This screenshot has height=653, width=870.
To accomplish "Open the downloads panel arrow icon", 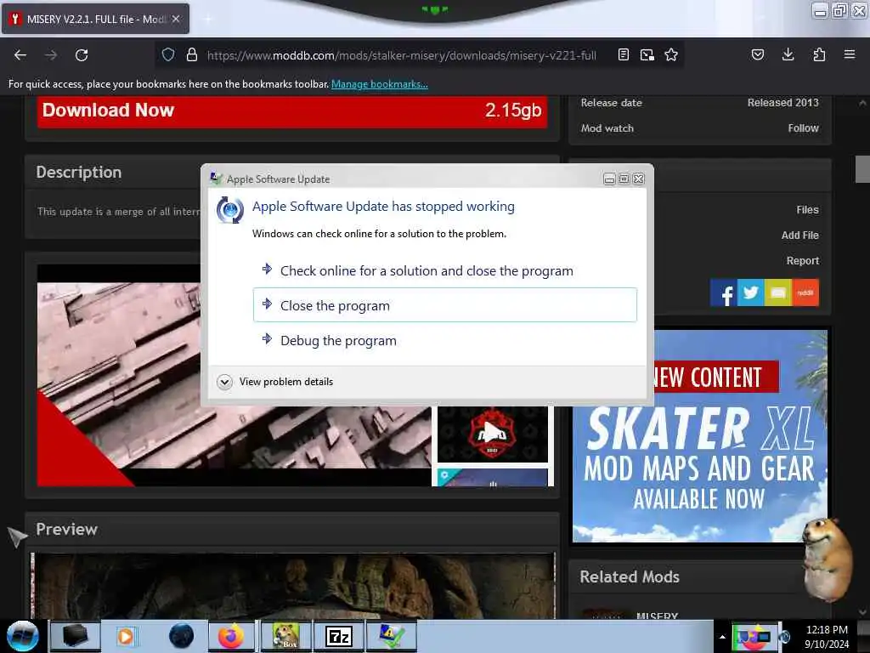I will pos(788,54).
